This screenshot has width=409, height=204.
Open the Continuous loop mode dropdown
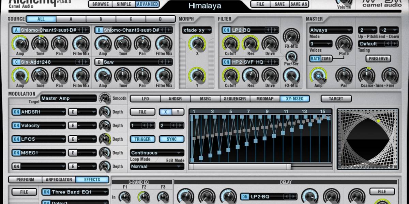[157, 153]
